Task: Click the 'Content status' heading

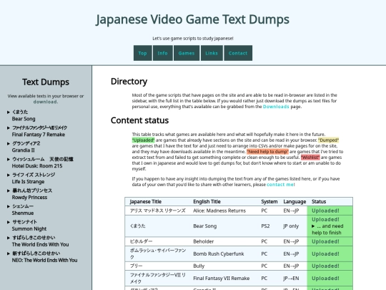Action: click(139, 120)
